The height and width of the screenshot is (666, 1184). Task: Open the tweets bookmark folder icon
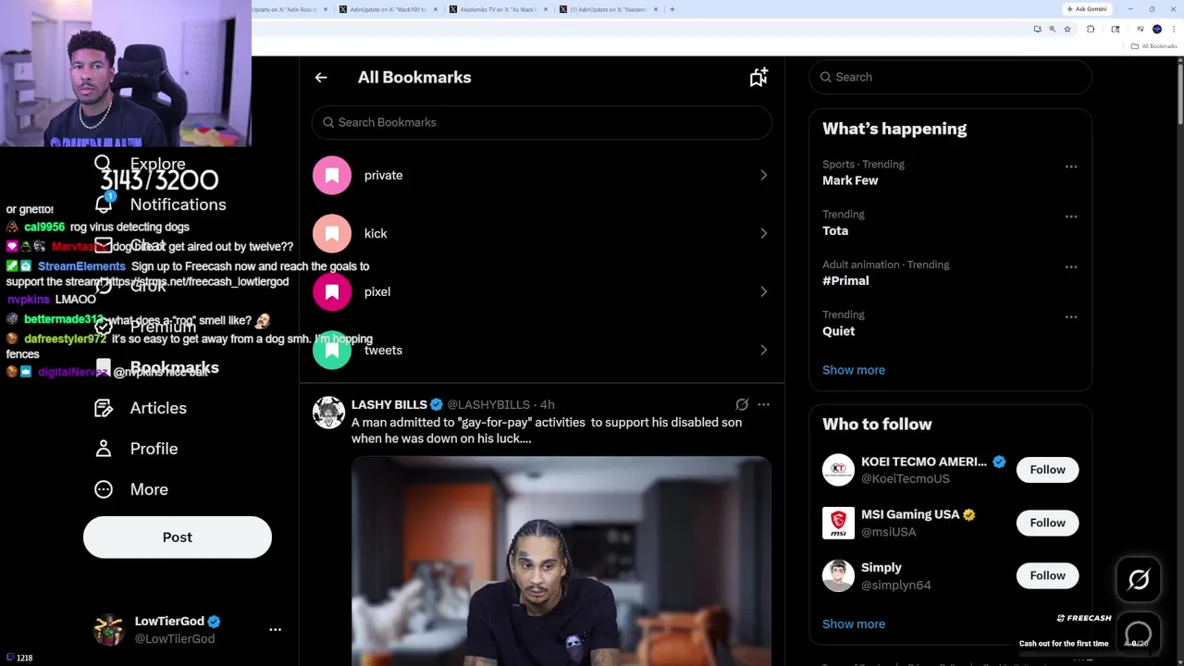click(x=332, y=351)
